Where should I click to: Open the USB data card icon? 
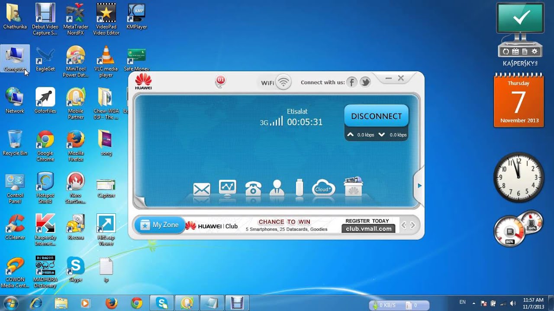click(299, 188)
